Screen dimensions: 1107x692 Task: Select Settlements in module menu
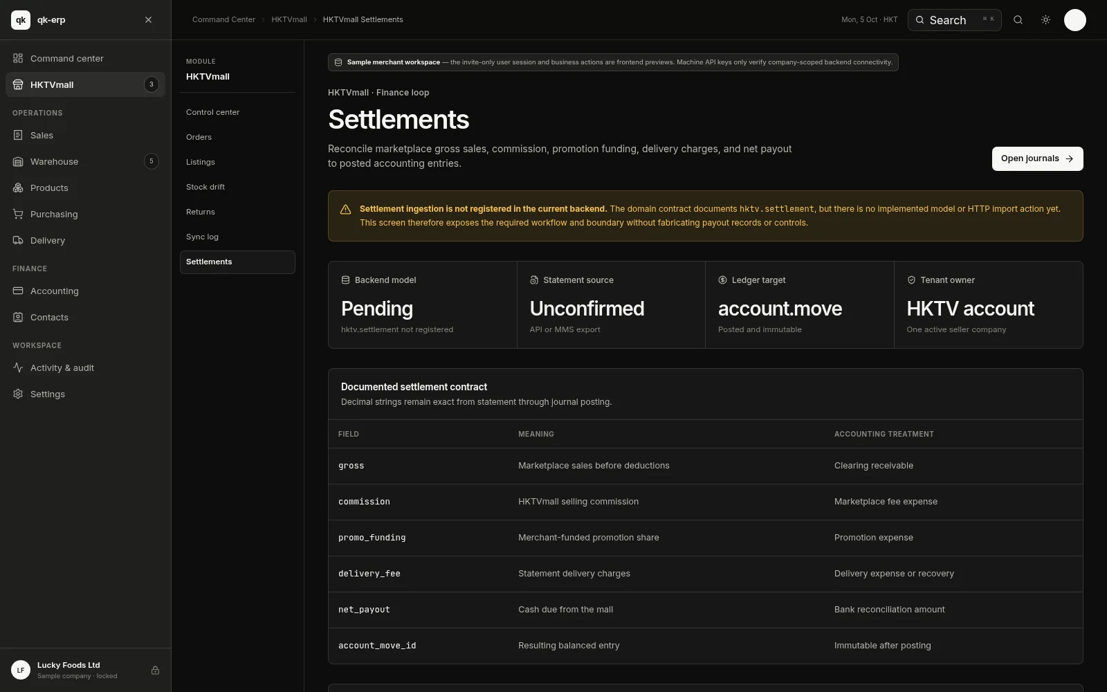[x=237, y=262]
